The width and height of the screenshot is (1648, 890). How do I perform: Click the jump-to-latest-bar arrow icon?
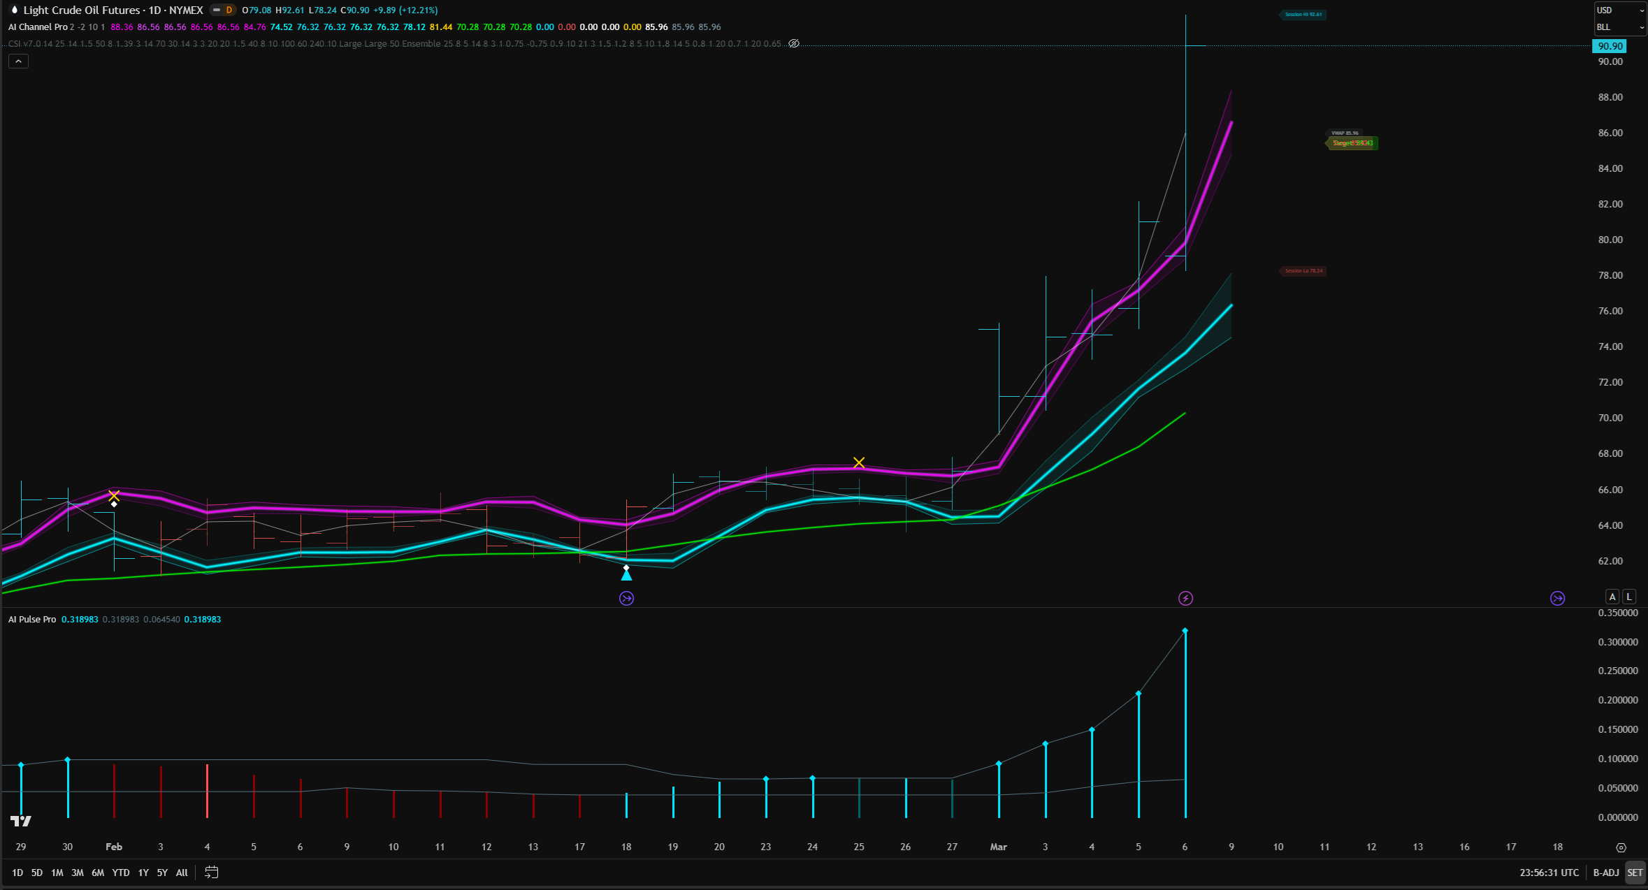click(1558, 598)
